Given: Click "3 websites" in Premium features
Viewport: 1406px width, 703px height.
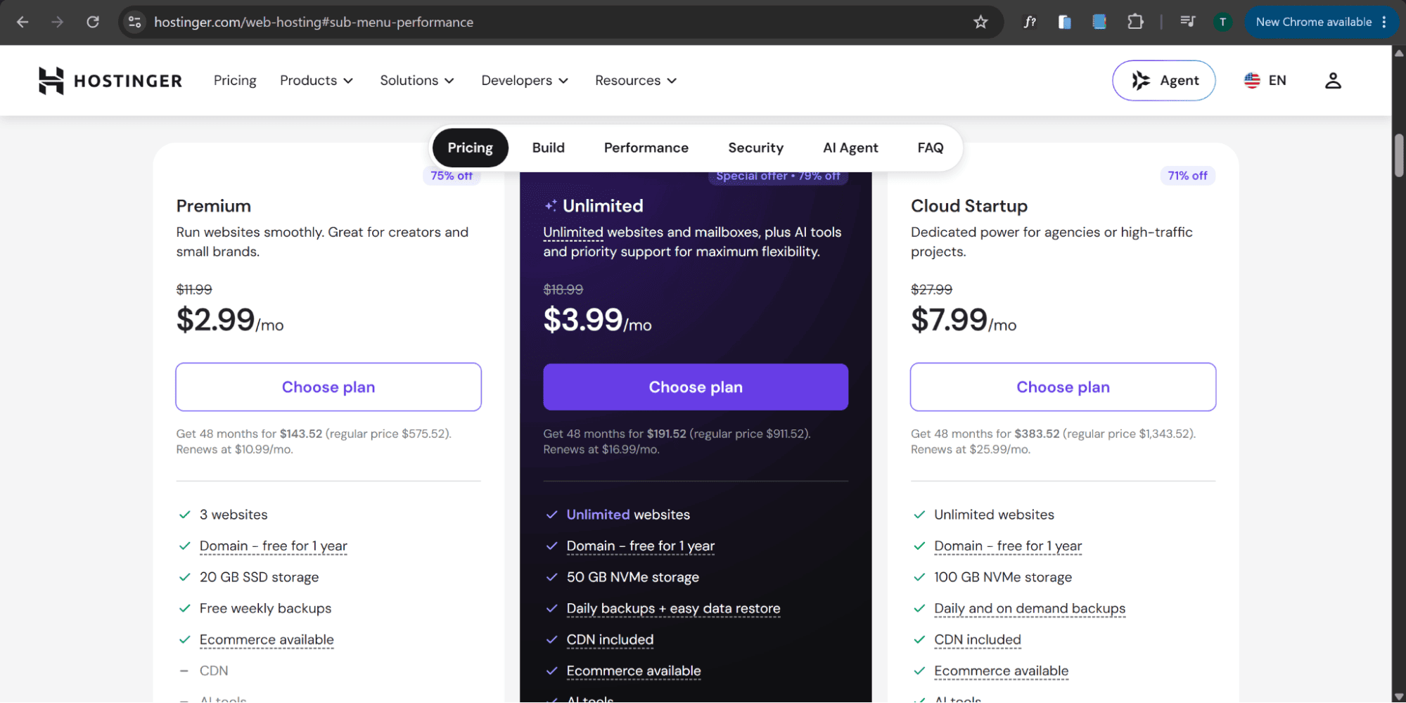Looking at the screenshot, I should tap(234, 515).
